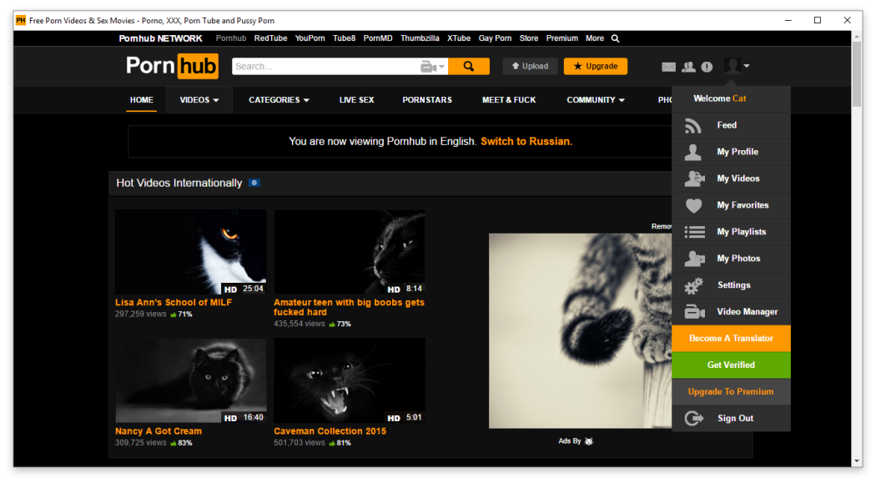Expand the COMMUNITY menu
The width and height of the screenshot is (876, 483).
[596, 100]
